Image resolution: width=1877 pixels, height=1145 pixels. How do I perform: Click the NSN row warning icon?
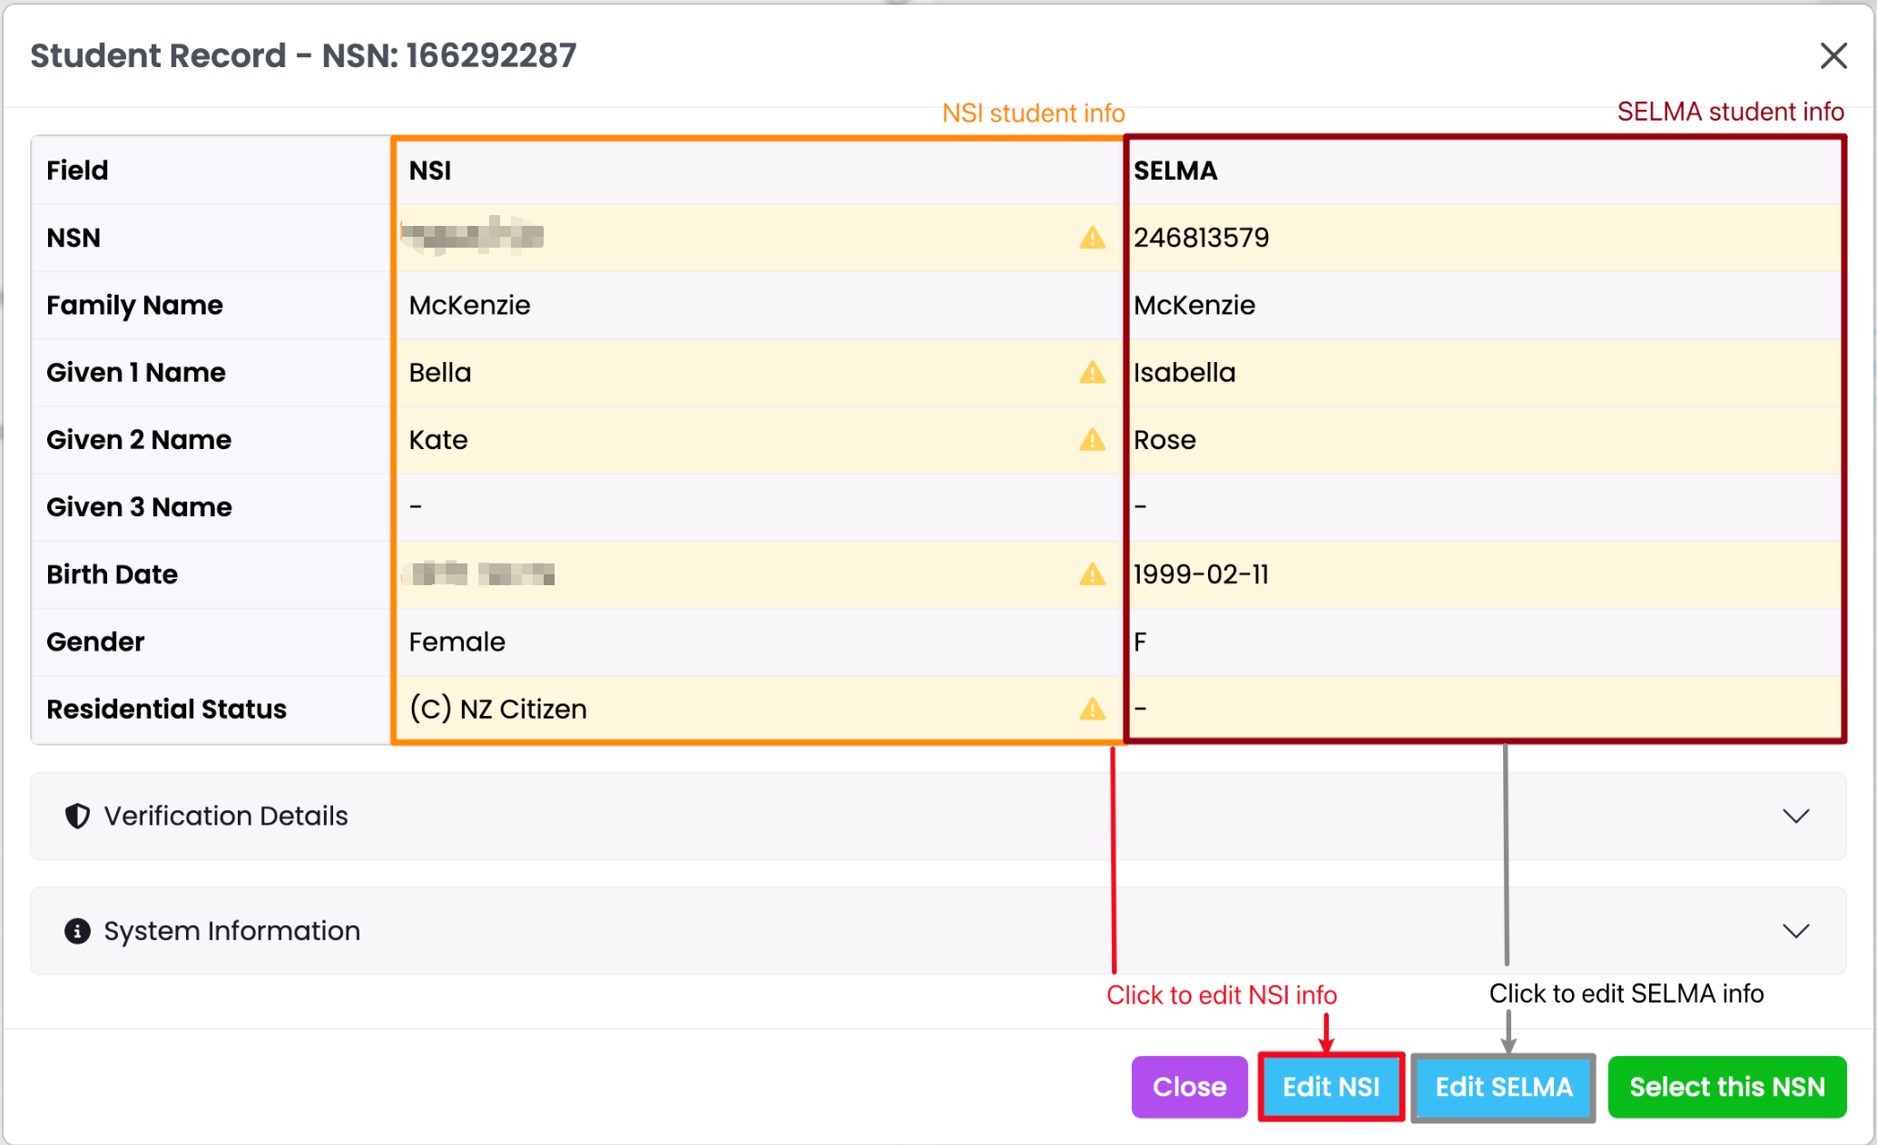coord(1092,238)
